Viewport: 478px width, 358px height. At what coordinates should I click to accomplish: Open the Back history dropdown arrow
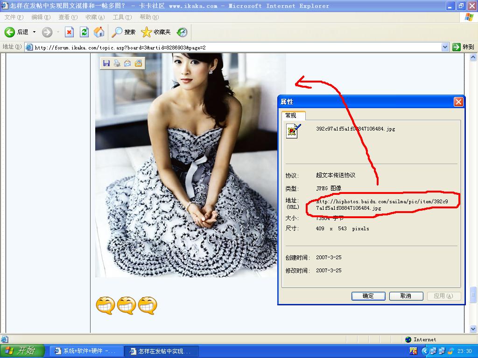click(34, 32)
